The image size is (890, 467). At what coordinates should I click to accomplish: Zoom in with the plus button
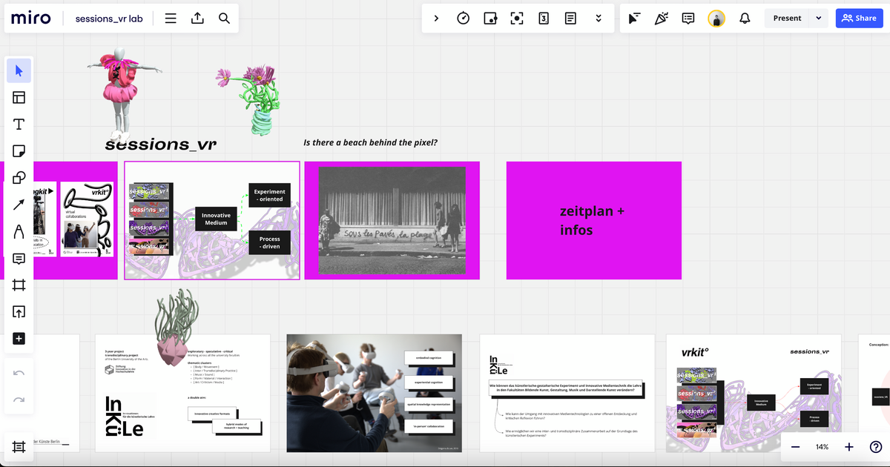click(849, 447)
